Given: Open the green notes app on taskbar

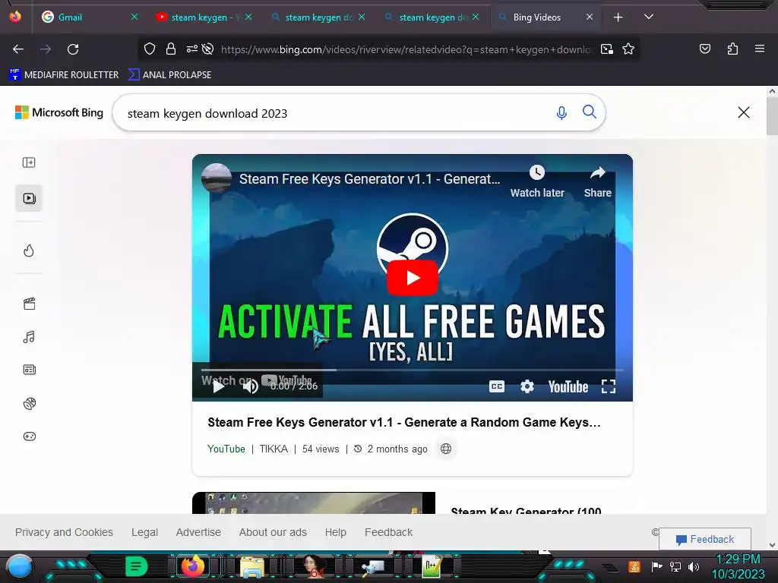Looking at the screenshot, I should coord(137,566).
